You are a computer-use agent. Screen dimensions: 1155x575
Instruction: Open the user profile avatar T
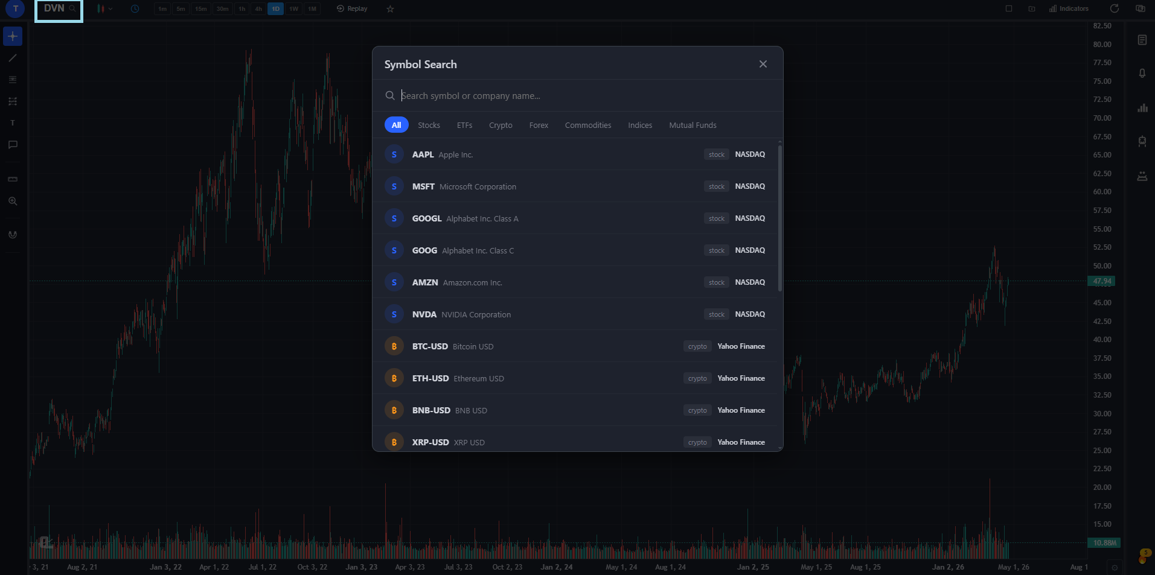click(15, 8)
